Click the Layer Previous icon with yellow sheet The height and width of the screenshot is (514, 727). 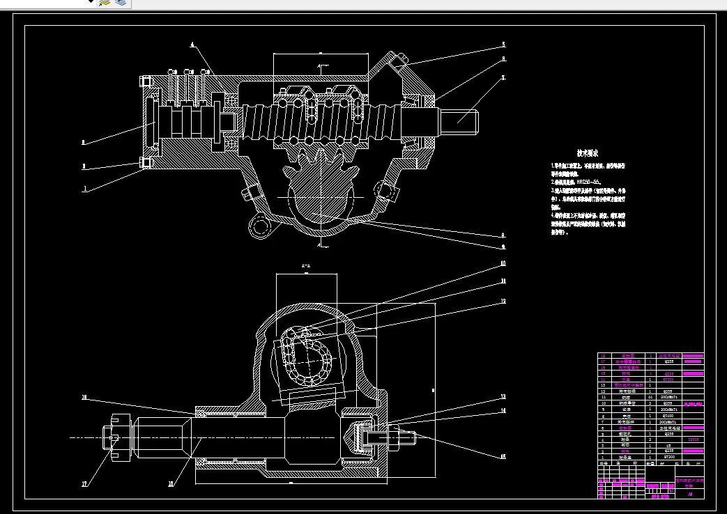coord(105,2)
